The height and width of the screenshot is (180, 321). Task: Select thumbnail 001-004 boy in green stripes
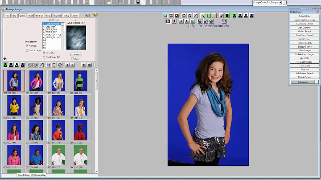click(80, 81)
